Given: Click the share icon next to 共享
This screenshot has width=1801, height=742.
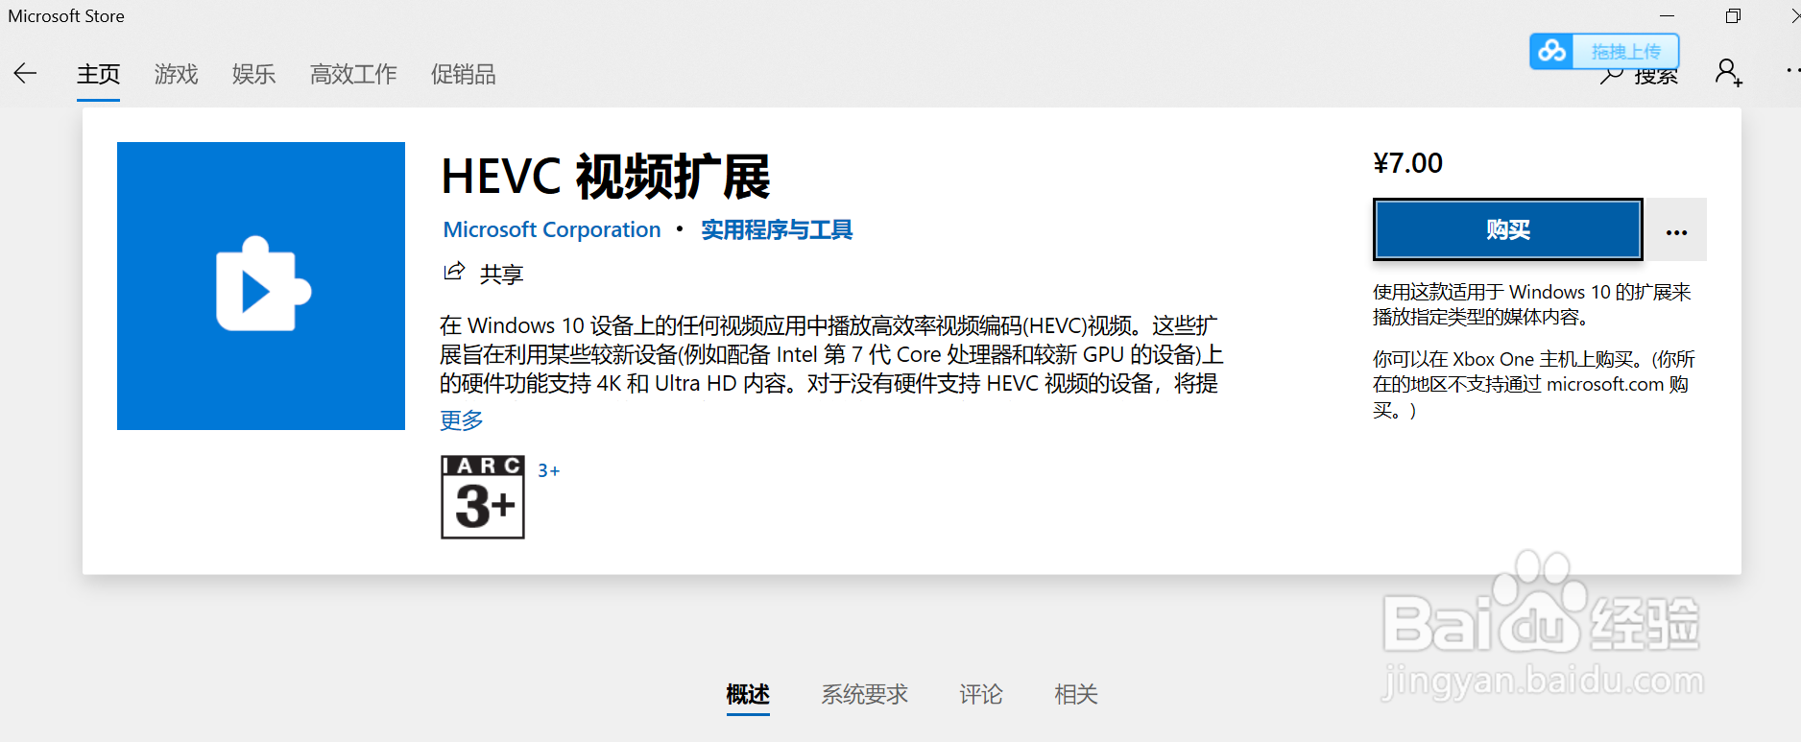Looking at the screenshot, I should tap(454, 272).
